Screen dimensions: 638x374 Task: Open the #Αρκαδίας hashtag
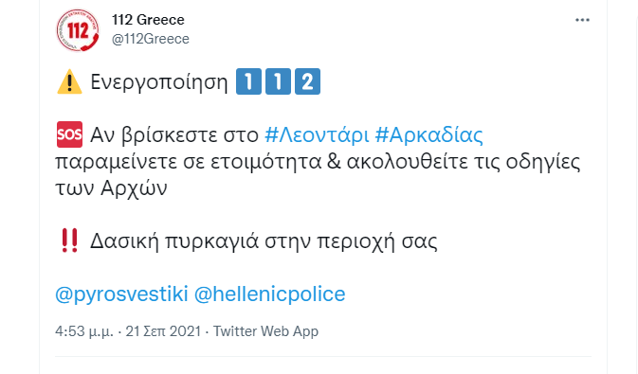(x=428, y=135)
